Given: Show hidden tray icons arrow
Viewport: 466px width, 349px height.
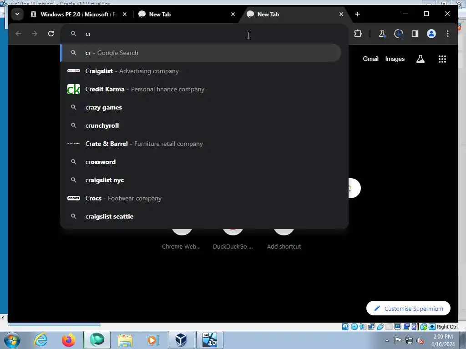Looking at the screenshot, I should pyautogui.click(x=387, y=341).
